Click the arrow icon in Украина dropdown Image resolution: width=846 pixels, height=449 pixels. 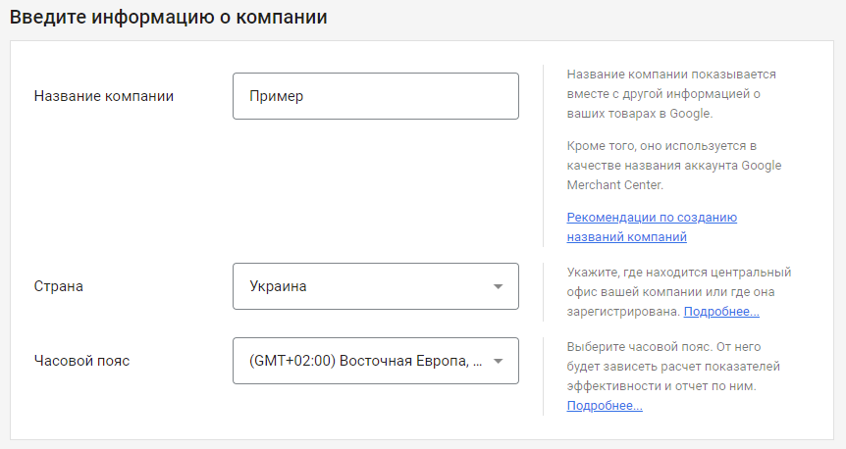click(x=499, y=286)
